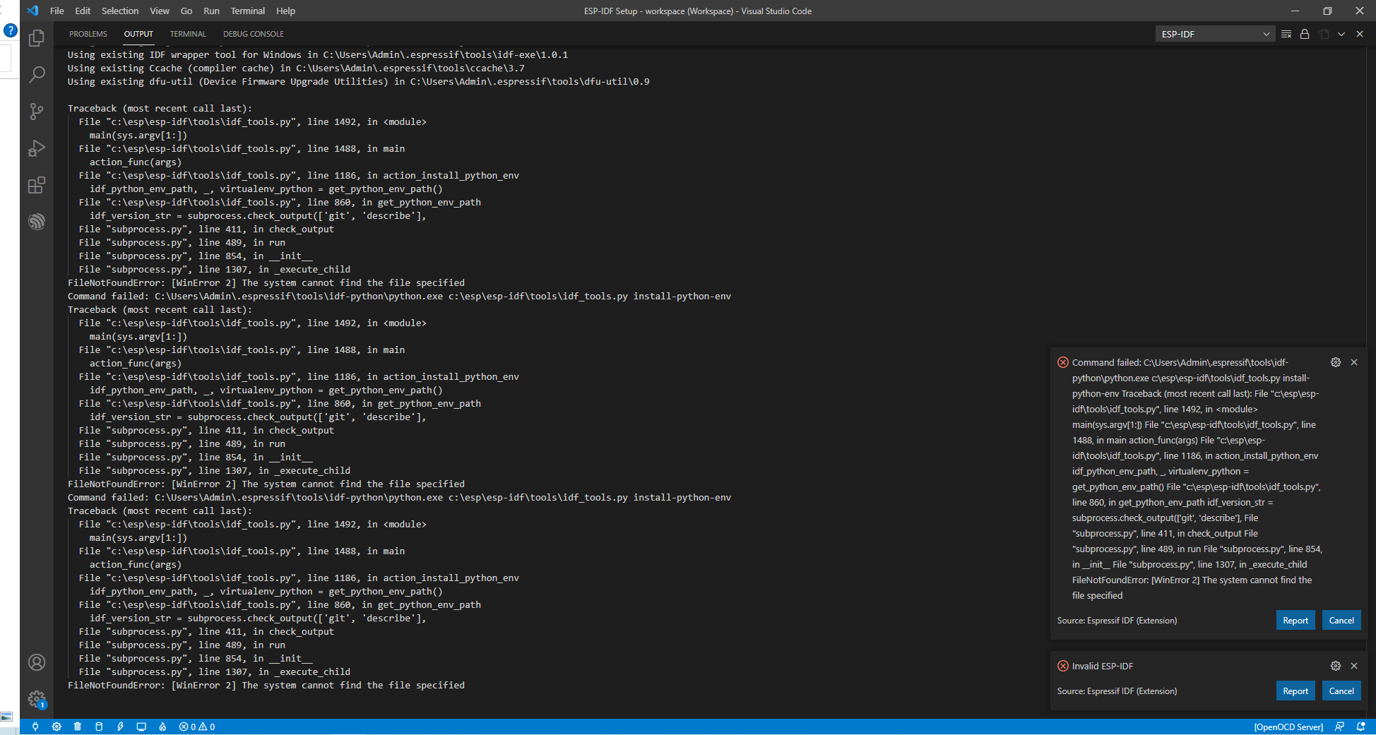This screenshot has width=1376, height=735.
Task: Open the Terminal menu
Action: (x=247, y=11)
